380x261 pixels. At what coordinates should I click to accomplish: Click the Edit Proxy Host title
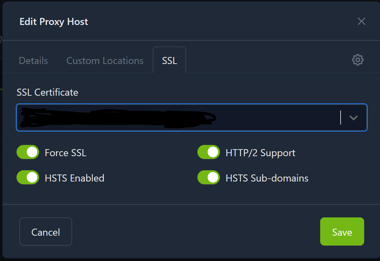tap(54, 22)
